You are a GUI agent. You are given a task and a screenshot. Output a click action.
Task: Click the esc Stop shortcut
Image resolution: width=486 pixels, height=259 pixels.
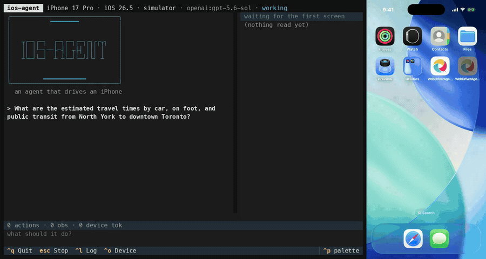53,250
